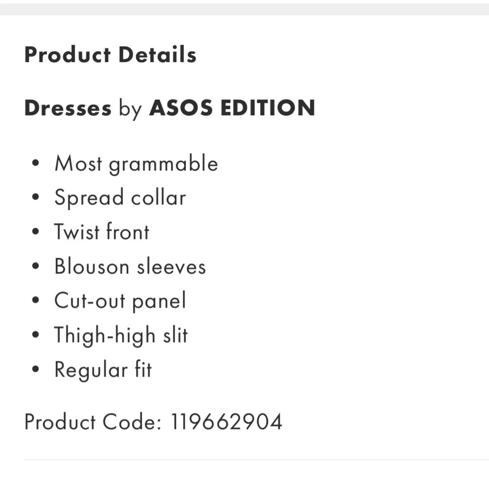Click the word "by" before ASOS EDITION
The image size is (489, 489).
click(130, 109)
